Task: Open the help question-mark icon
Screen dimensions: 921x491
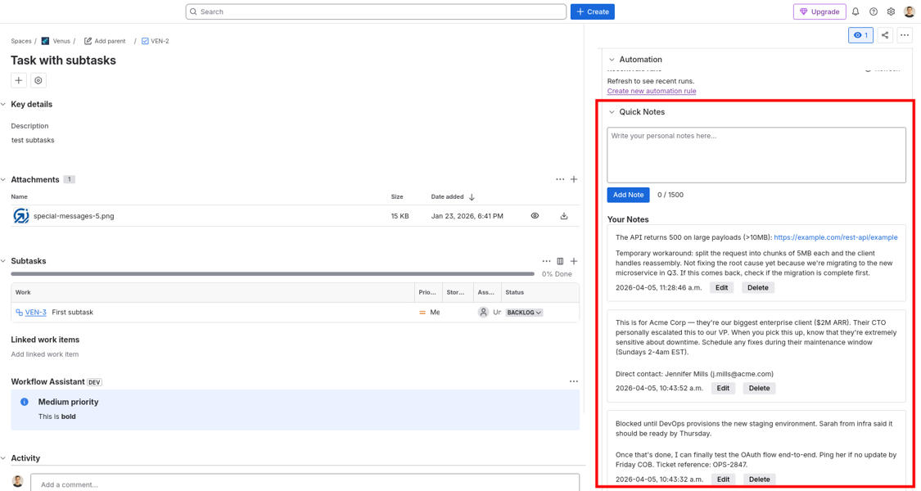Action: pos(874,11)
